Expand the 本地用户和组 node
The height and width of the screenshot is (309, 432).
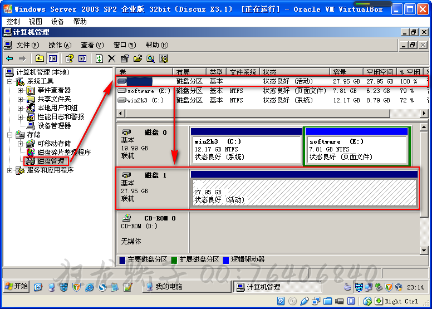pyautogui.click(x=20, y=108)
